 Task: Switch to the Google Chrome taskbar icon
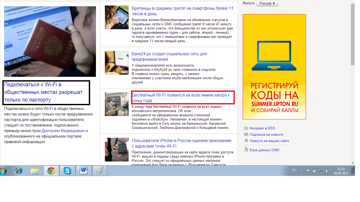point(51,171)
